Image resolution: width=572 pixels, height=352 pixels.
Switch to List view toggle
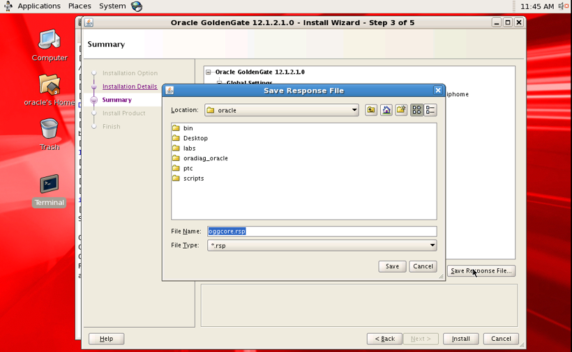click(x=416, y=110)
